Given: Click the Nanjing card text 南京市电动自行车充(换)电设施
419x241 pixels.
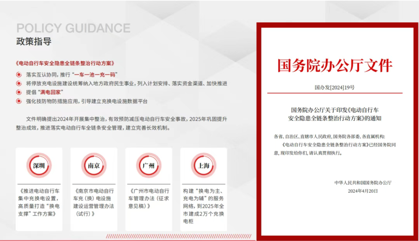Looking at the screenshot, I should (x=94, y=202).
